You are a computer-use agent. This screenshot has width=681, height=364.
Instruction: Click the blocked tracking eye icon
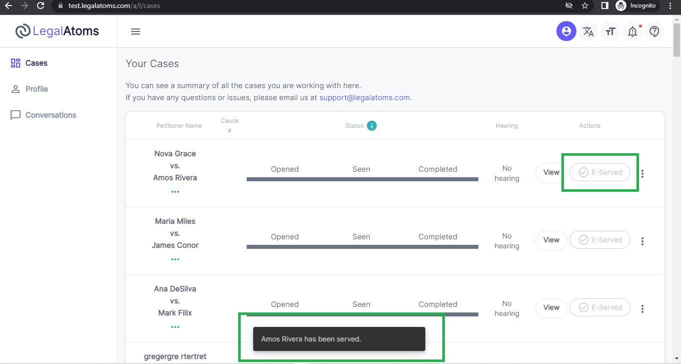pyautogui.click(x=568, y=6)
